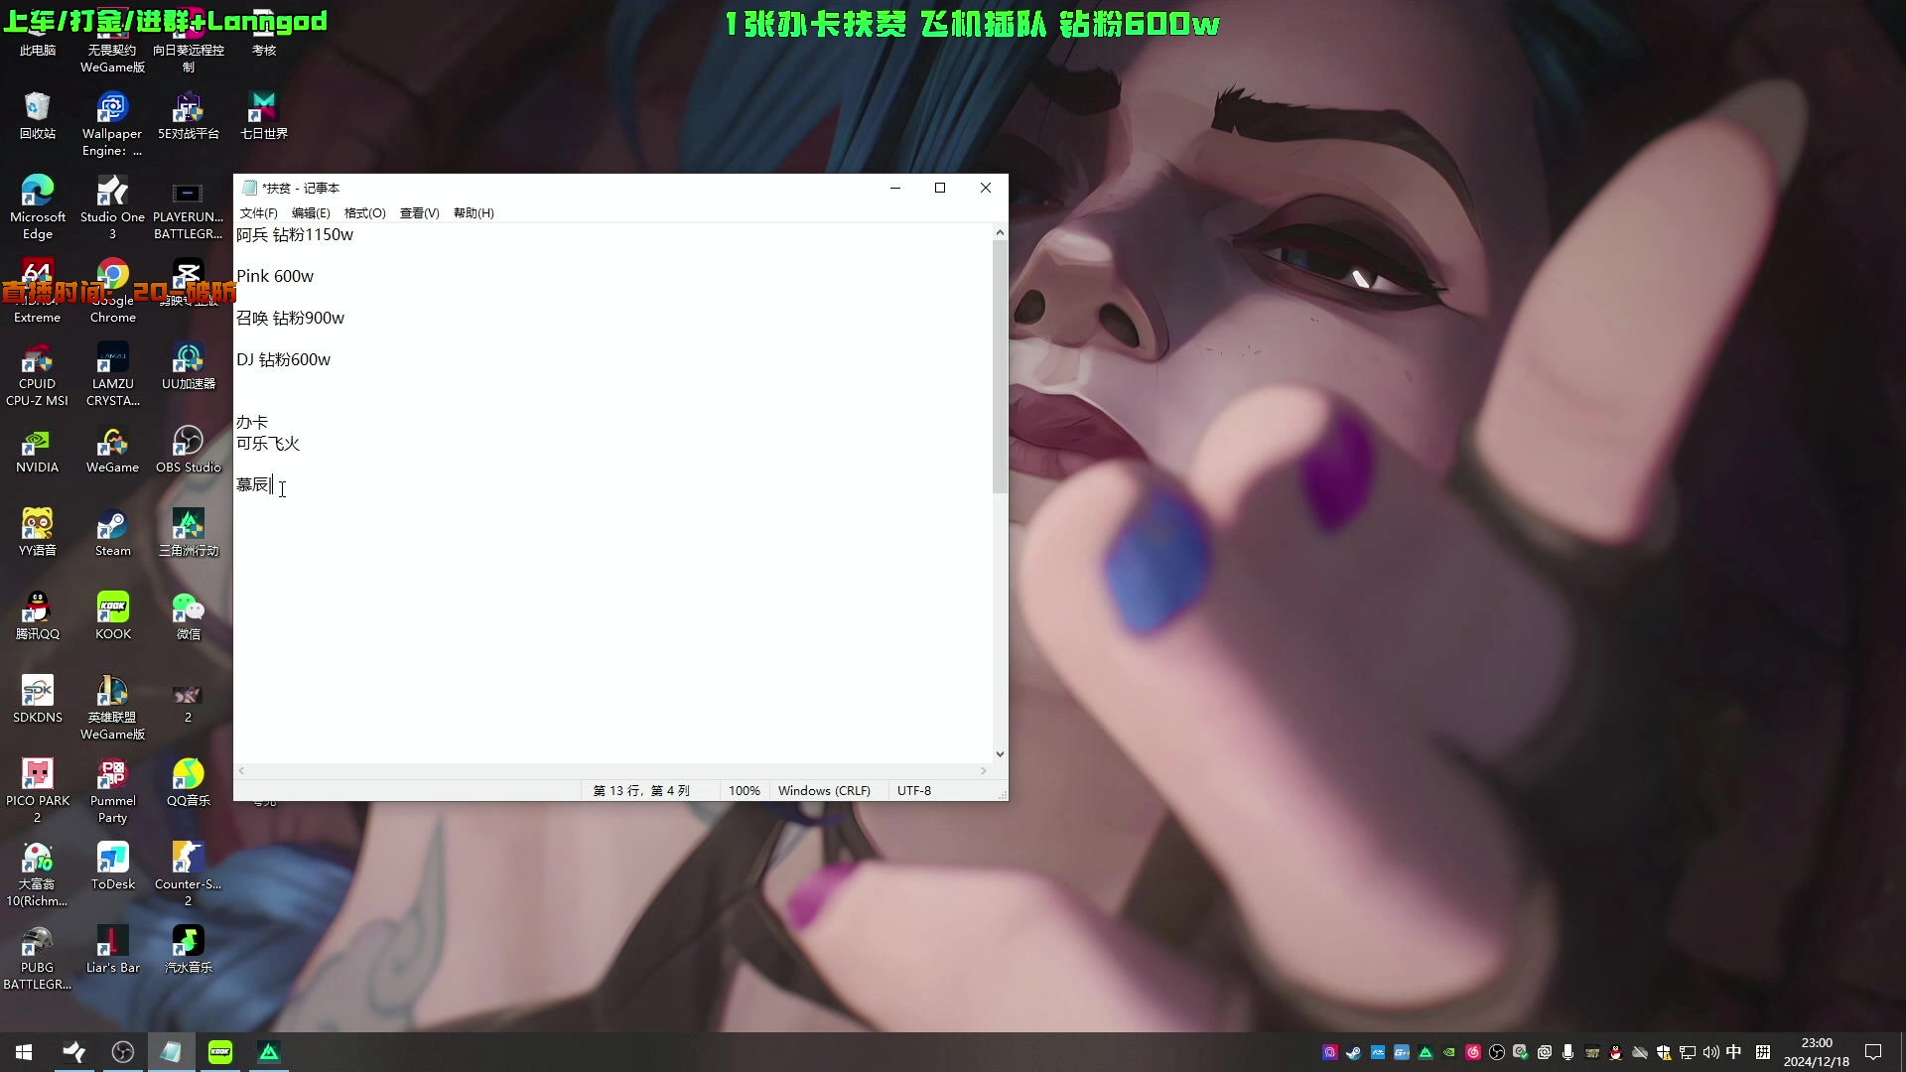Viewport: 1906px width, 1072px height.
Task: Open the 回收站 recycle bin desktop icon
Action: coord(38,115)
